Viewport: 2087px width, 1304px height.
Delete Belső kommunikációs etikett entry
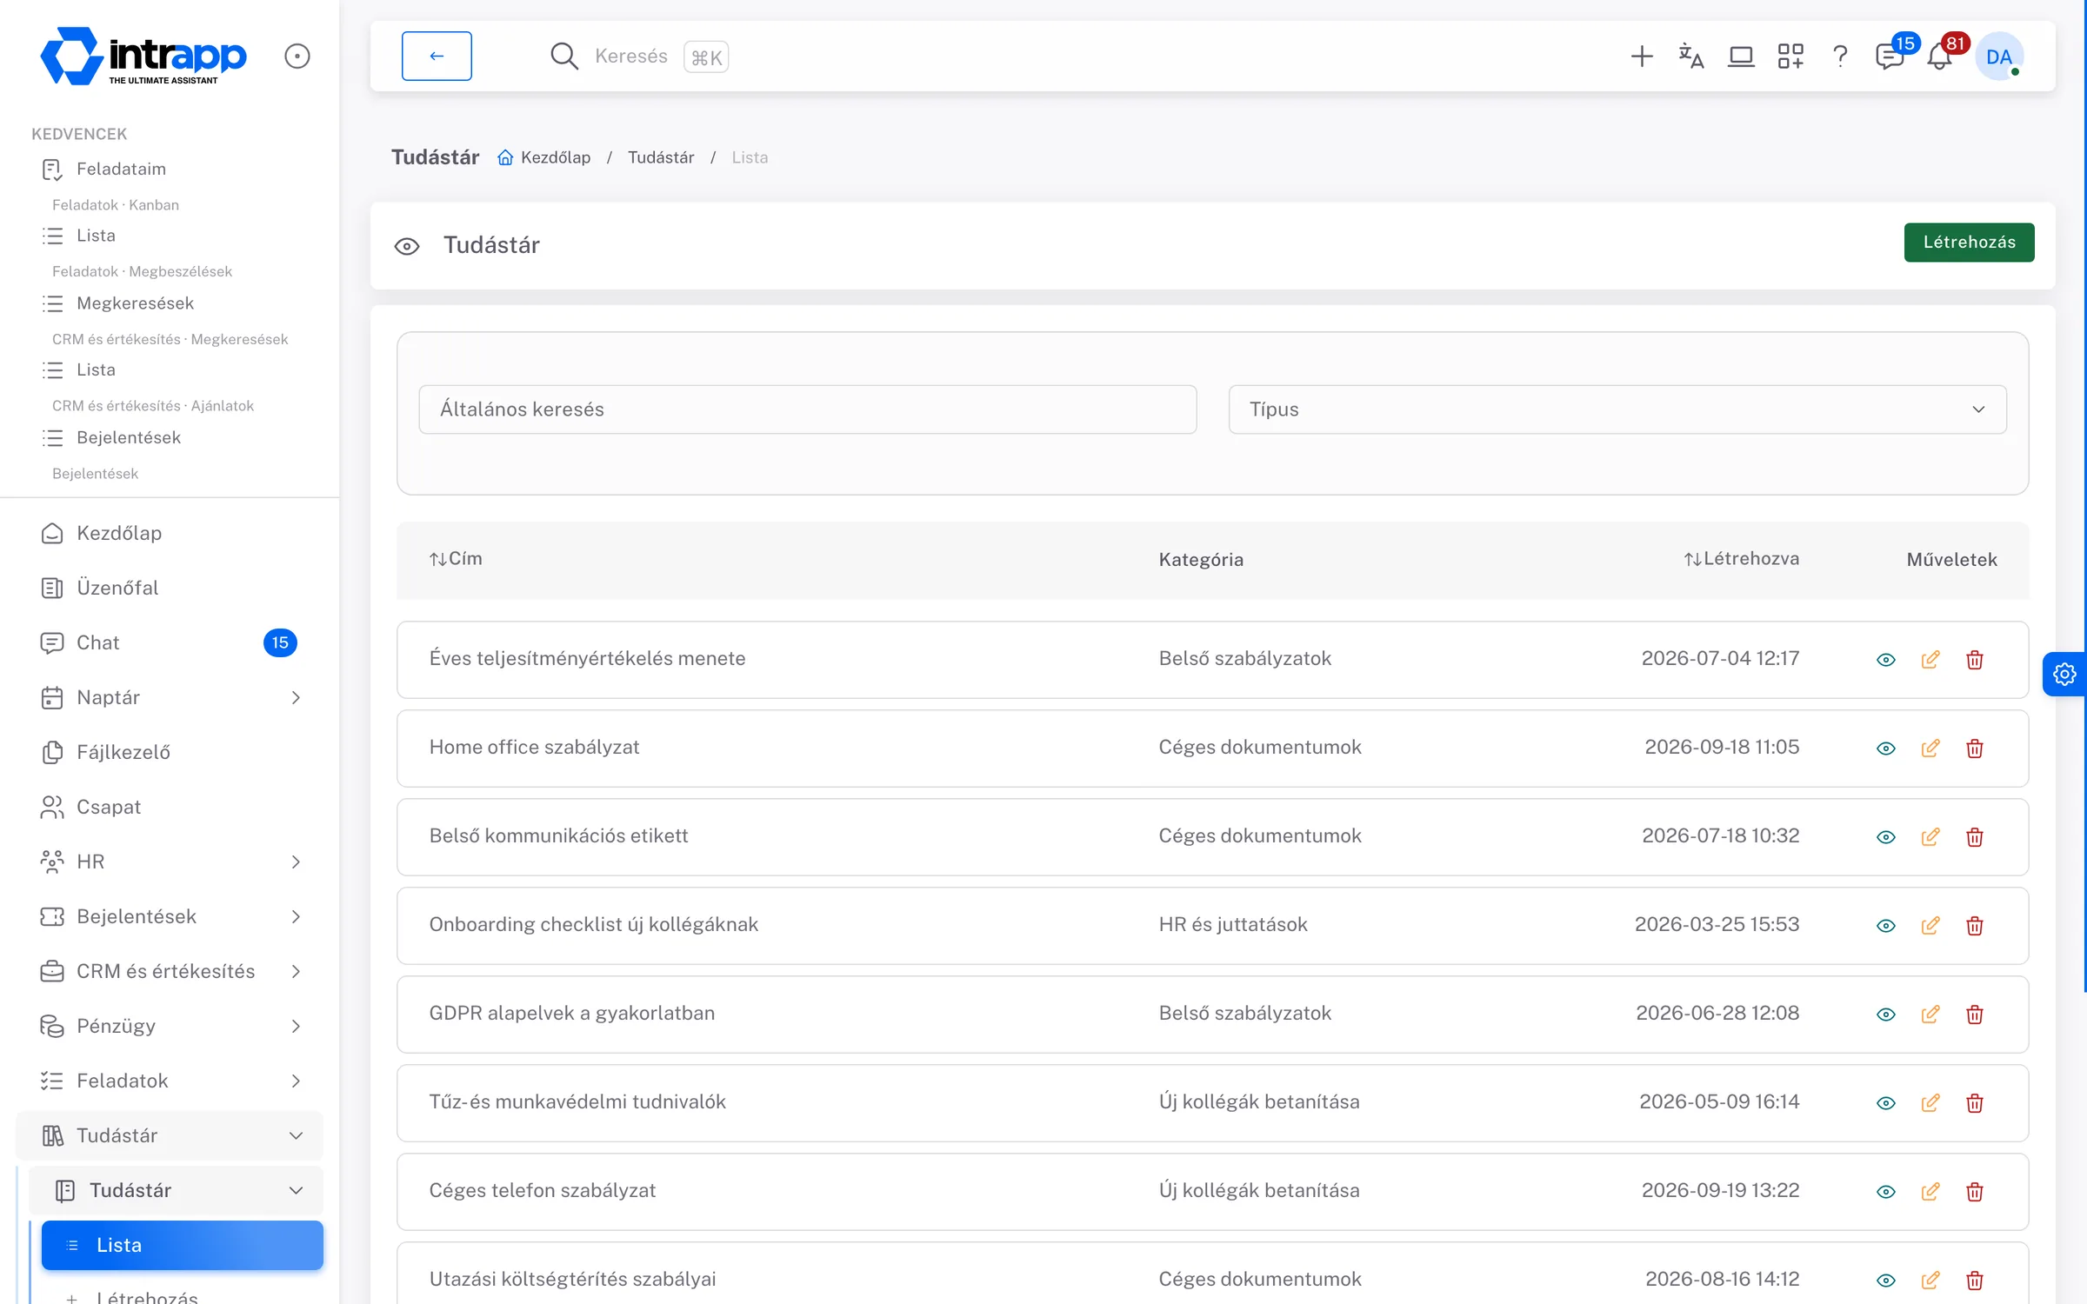pos(1975,837)
